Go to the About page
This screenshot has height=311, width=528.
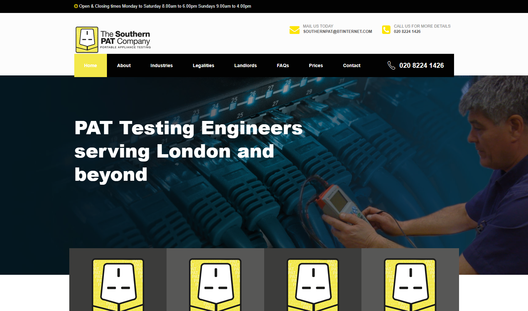124,65
